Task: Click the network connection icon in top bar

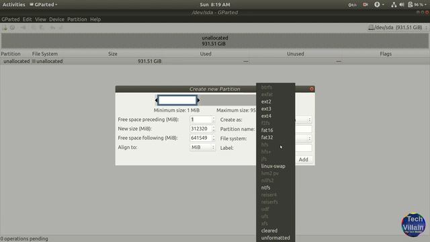Action: (394, 5)
